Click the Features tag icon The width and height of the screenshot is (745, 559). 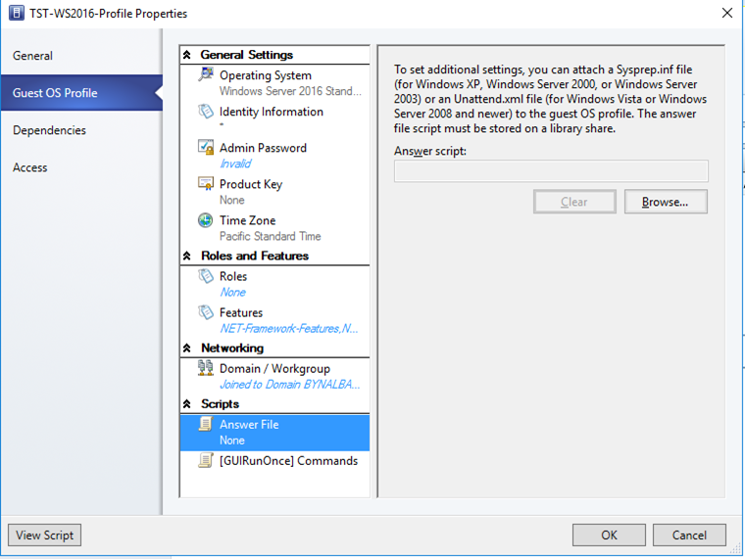[x=206, y=311]
